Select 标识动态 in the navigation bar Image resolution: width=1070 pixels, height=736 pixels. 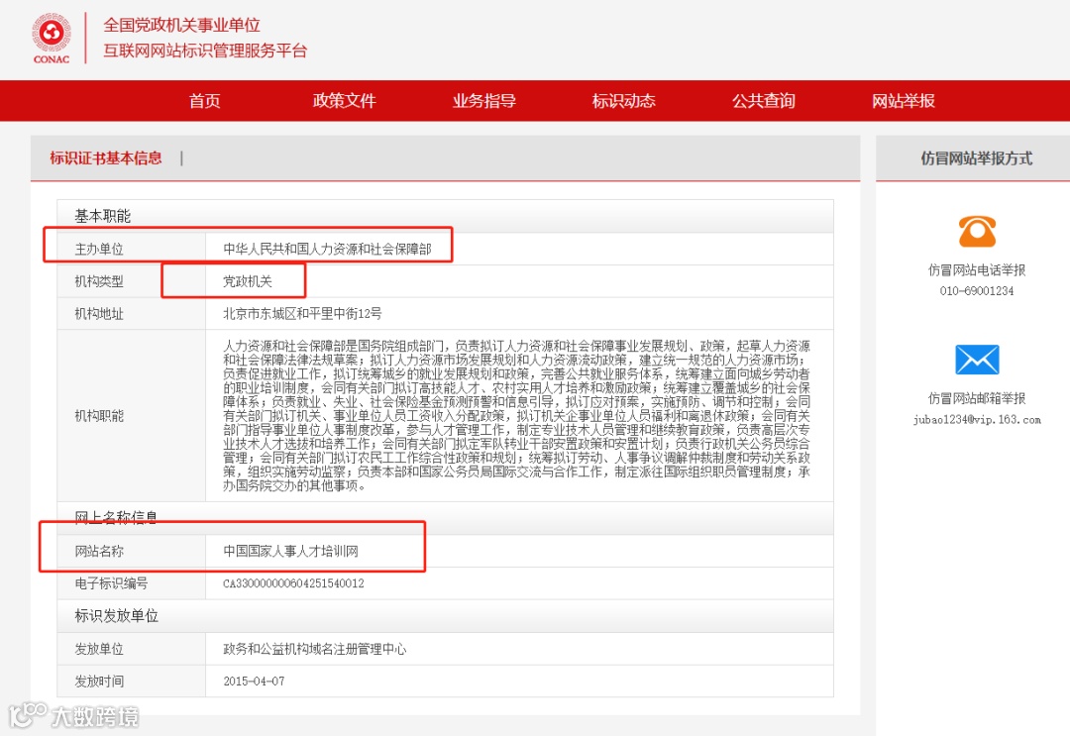coord(624,101)
